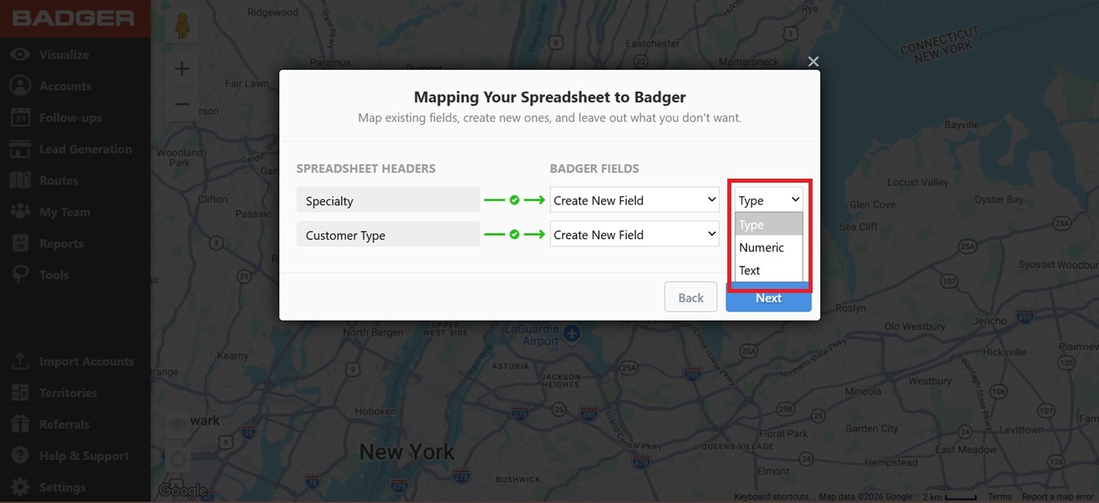Viewport: 1099px width, 503px height.
Task: Click the Back button
Action: (690, 297)
